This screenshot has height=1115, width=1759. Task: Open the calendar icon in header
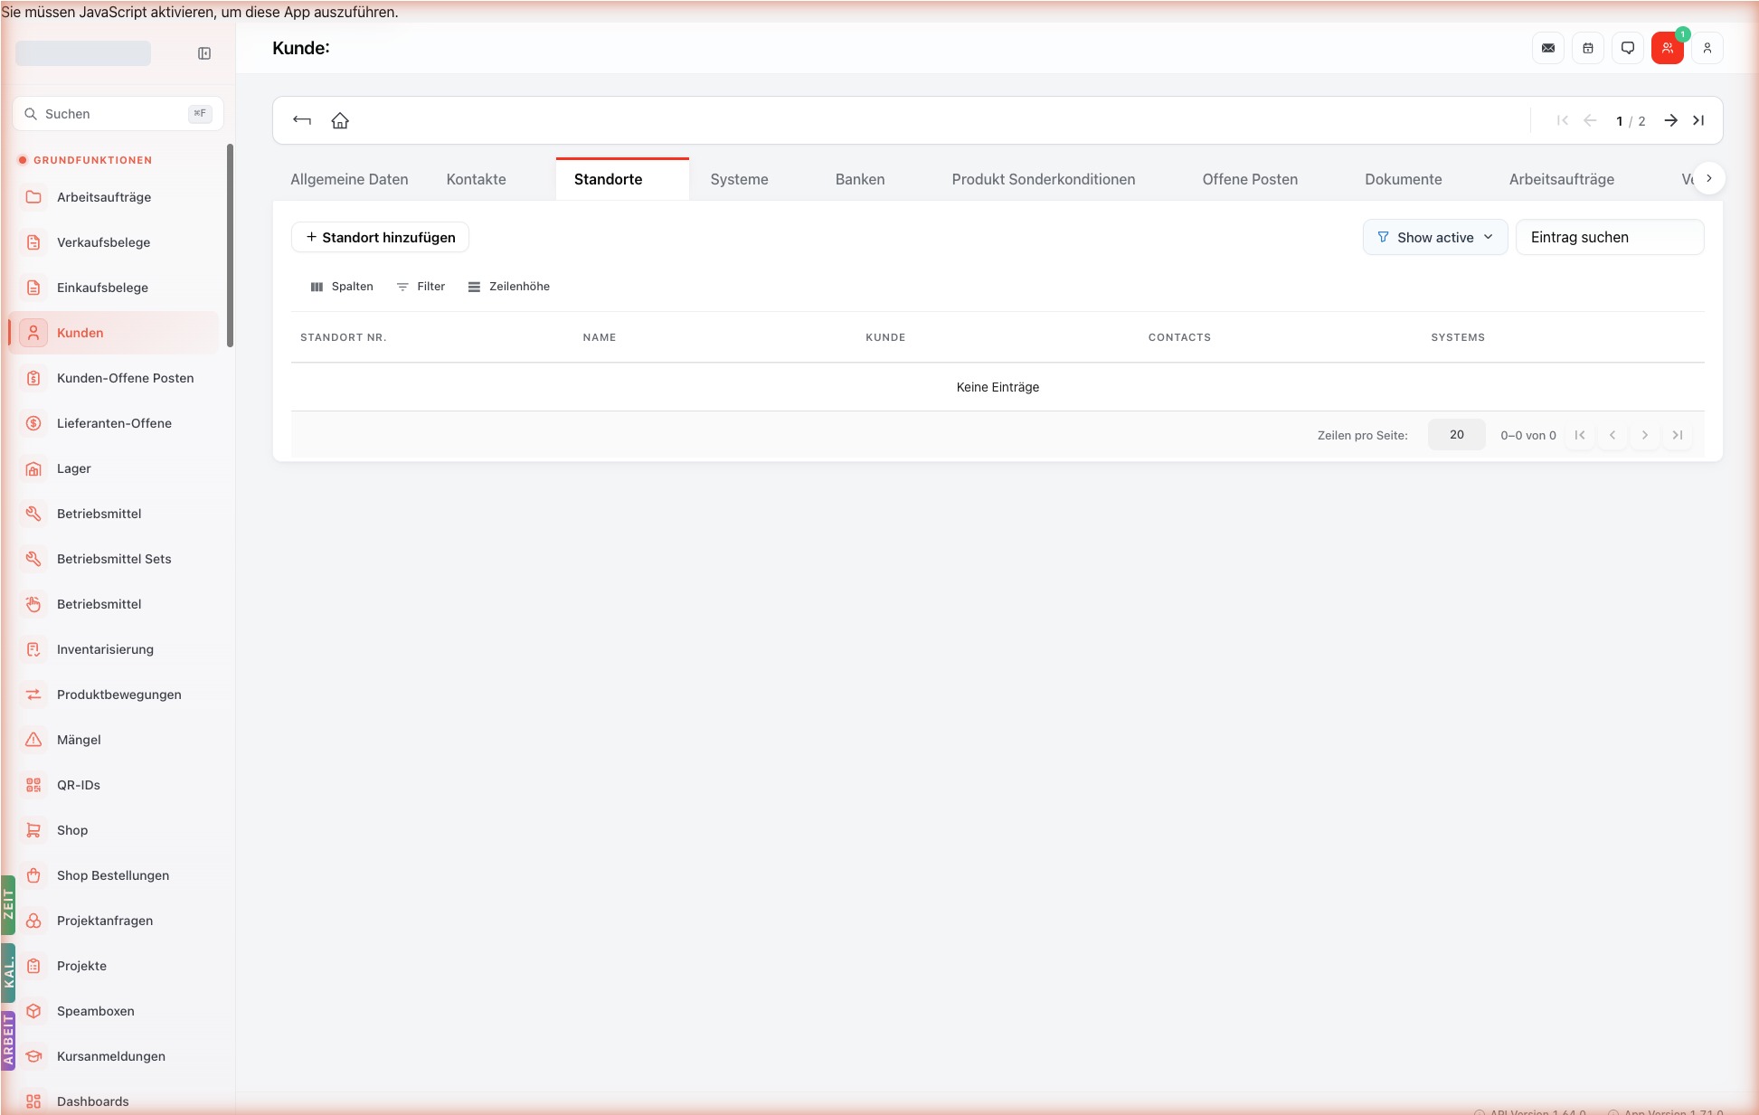pyautogui.click(x=1588, y=48)
